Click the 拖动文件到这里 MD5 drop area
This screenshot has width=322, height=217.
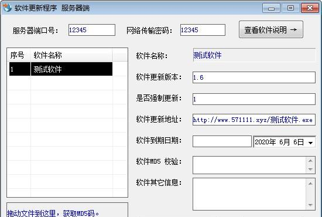pyautogui.click(x=67, y=210)
